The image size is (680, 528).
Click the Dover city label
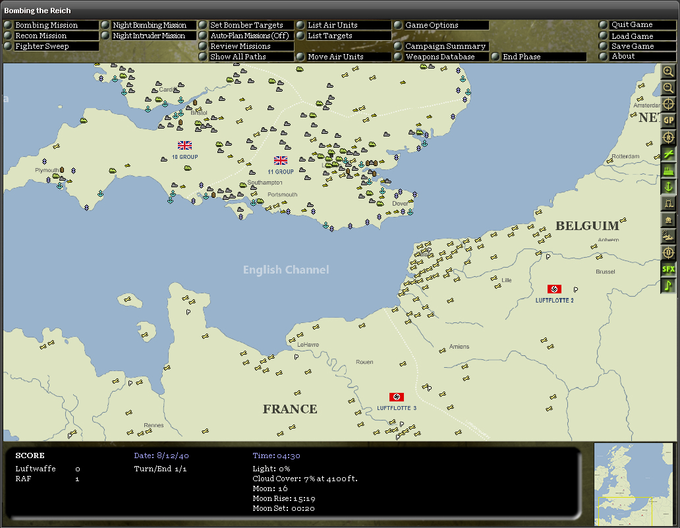[400, 204]
